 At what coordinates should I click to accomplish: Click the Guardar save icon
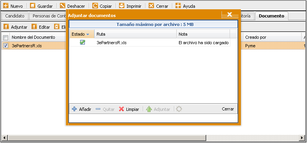pos(33,6)
